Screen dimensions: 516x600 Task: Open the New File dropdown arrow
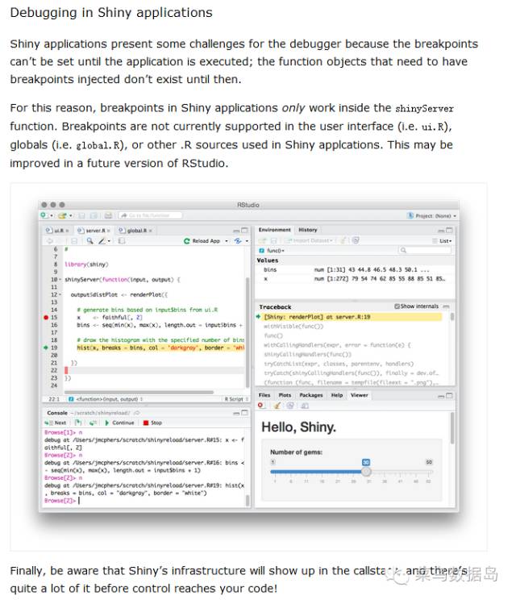point(52,216)
